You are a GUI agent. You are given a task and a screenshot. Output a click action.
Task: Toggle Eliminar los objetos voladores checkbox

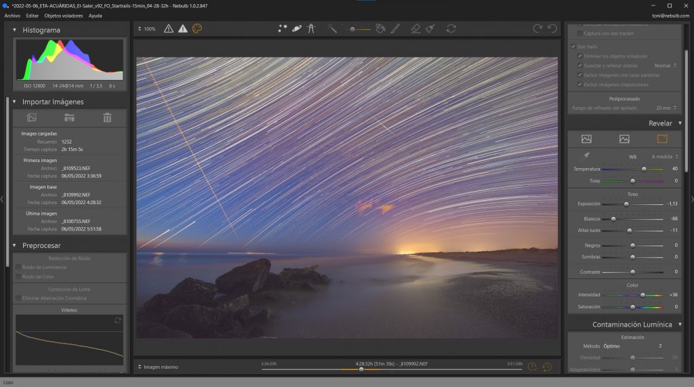(579, 56)
